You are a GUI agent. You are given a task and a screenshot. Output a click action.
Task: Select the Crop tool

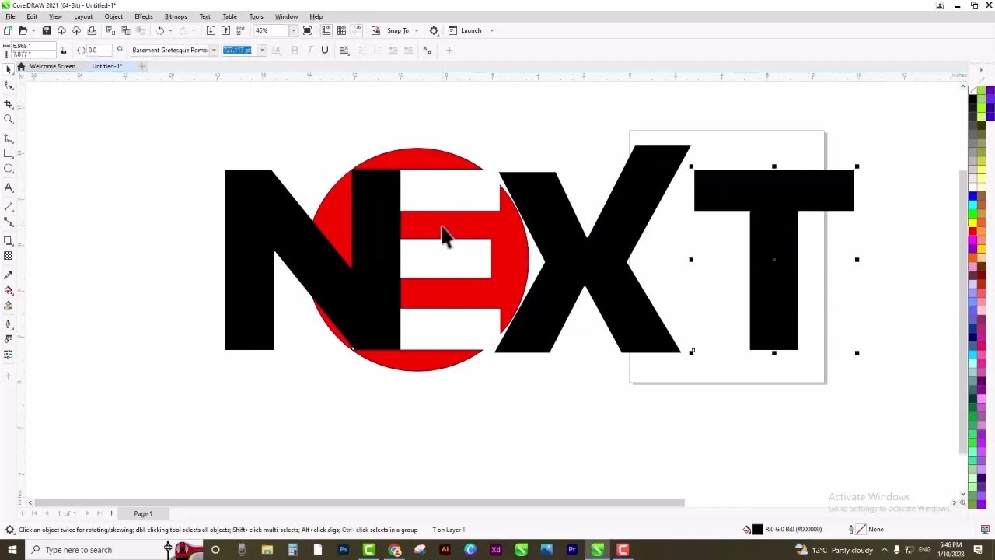coord(9,103)
